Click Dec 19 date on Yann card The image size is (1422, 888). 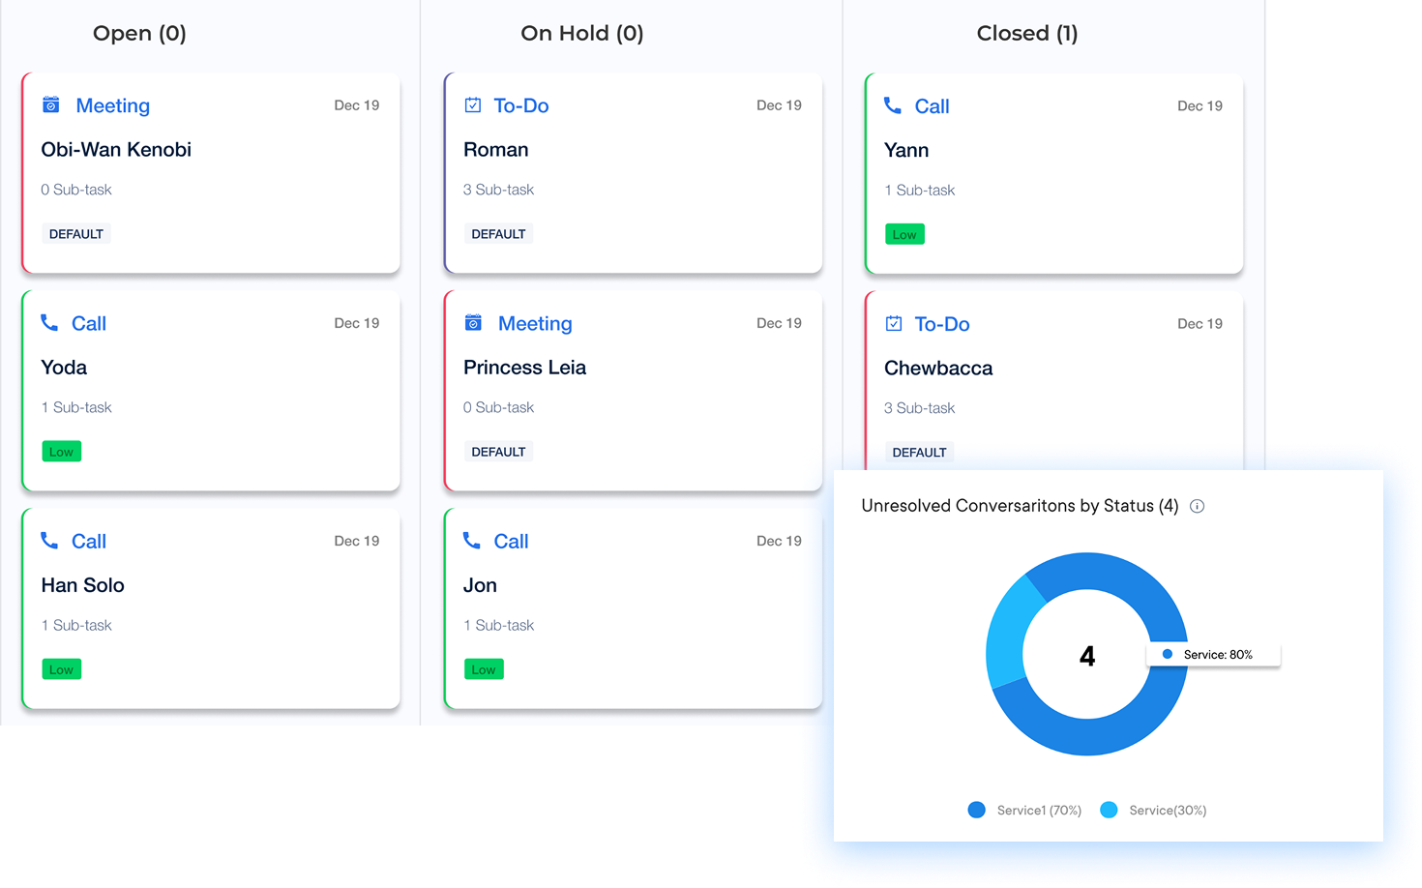[x=1200, y=106]
